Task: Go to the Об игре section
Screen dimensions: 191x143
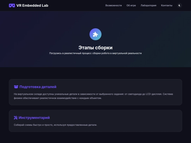Action: point(131,5)
